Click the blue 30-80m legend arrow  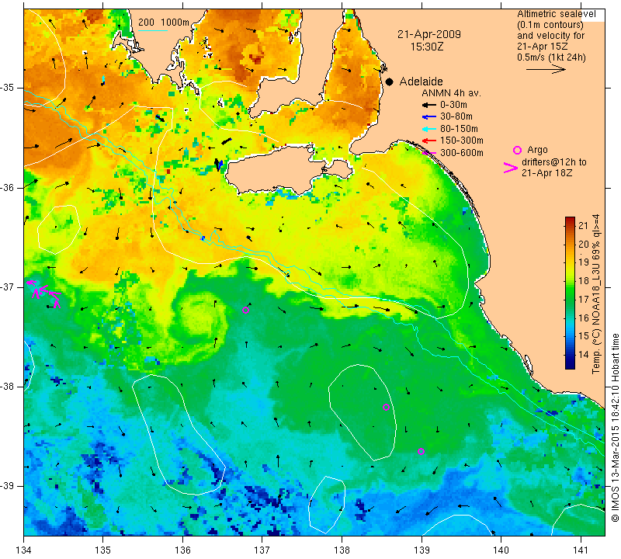pos(428,117)
